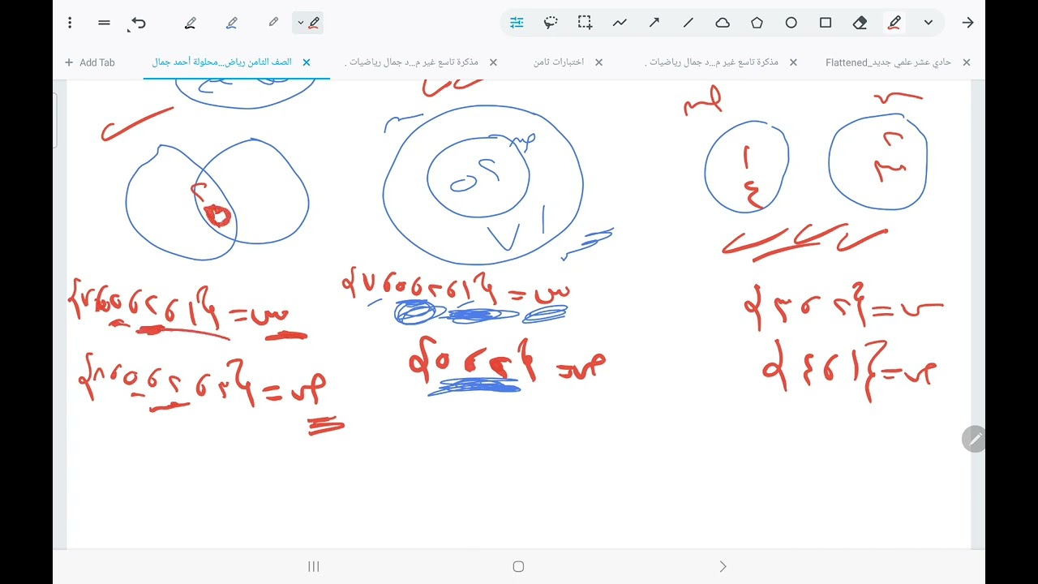Select the eraser tool
The image size is (1038, 584).
(x=860, y=23)
